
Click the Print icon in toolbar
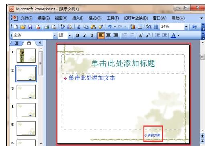[47, 27]
